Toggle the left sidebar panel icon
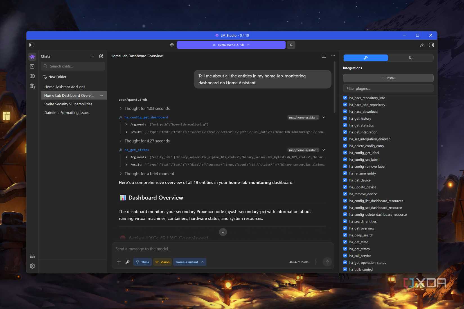The width and height of the screenshot is (464, 309). 32,45
